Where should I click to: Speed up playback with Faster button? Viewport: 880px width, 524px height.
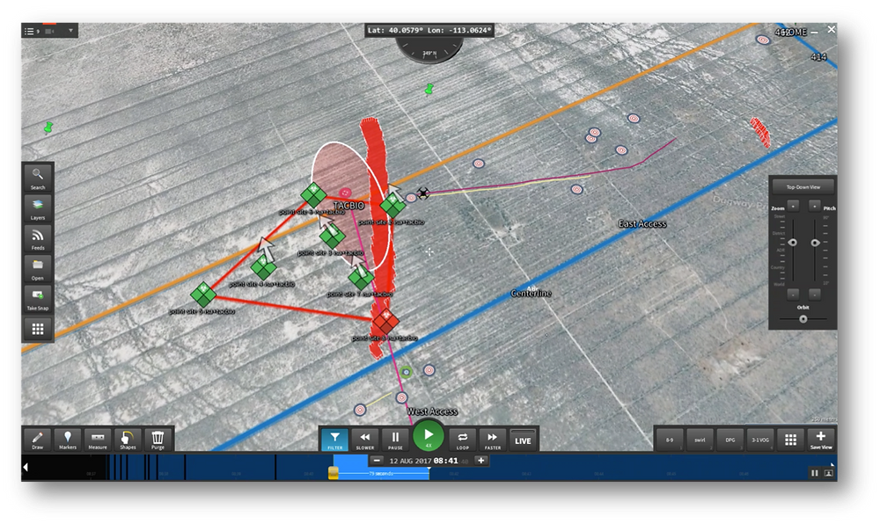click(x=493, y=440)
